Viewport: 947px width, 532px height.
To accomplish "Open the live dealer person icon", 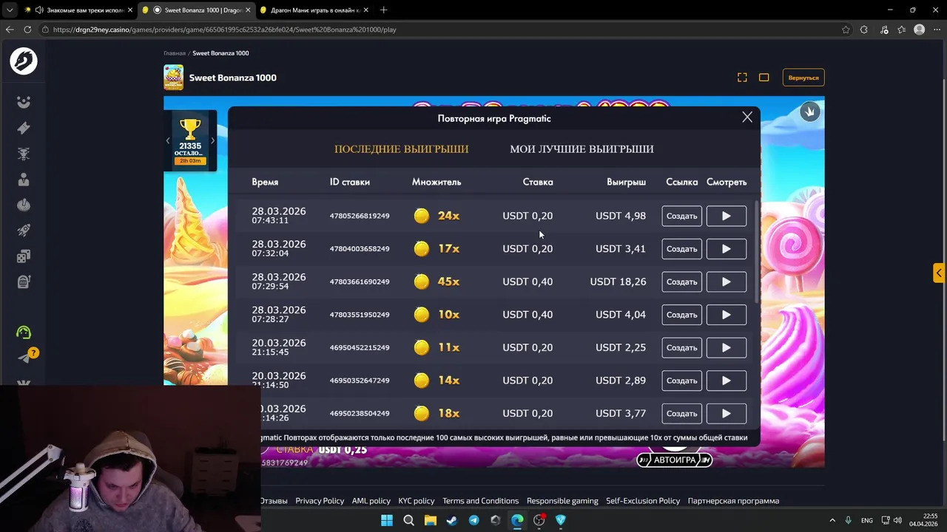I will [x=24, y=180].
